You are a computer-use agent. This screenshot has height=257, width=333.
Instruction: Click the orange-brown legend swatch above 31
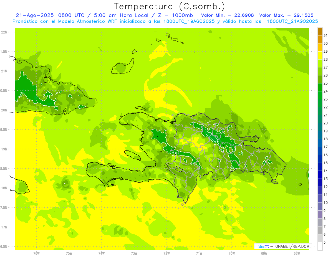click(x=320, y=32)
